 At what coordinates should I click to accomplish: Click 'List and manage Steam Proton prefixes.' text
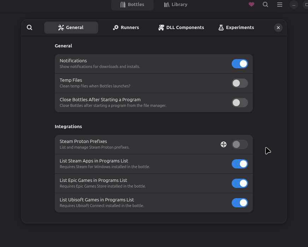pyautogui.click(x=94, y=147)
